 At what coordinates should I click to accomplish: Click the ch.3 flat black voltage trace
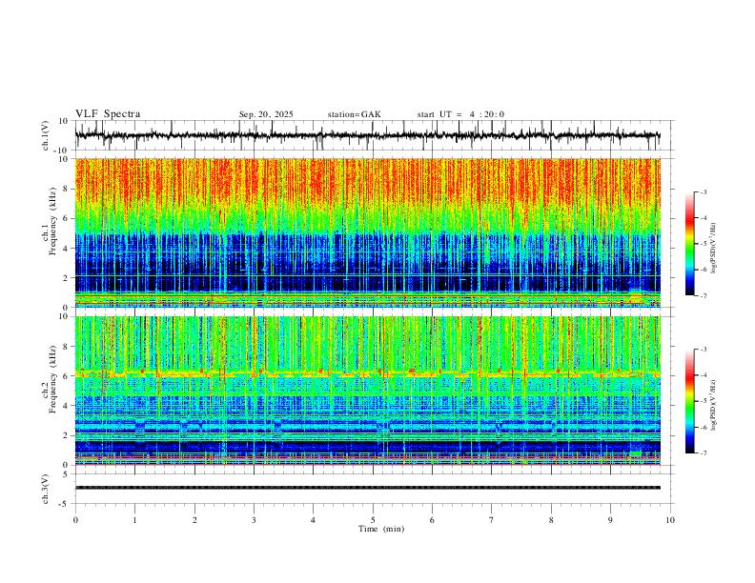[x=367, y=488]
